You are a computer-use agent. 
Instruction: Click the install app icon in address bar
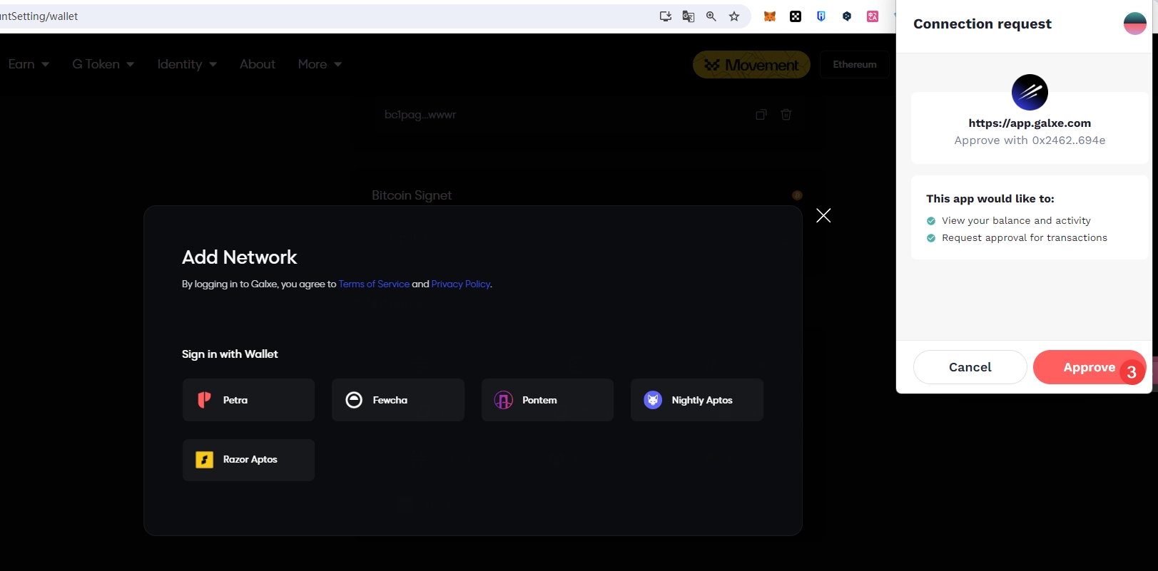pos(665,16)
